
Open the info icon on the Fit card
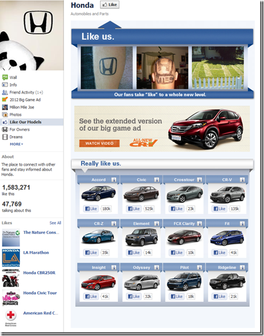tap(242, 224)
